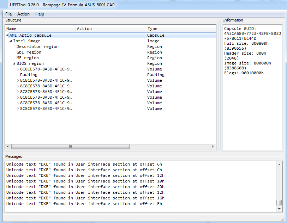The image size is (287, 223).
Task: Click the Messages panel scroll-up arrow
Action: click(x=279, y=165)
